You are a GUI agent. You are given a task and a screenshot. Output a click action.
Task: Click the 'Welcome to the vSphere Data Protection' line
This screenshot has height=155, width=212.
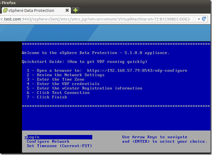coord(95,53)
